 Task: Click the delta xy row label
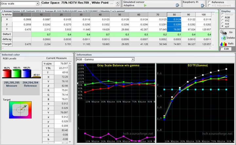(7, 39)
